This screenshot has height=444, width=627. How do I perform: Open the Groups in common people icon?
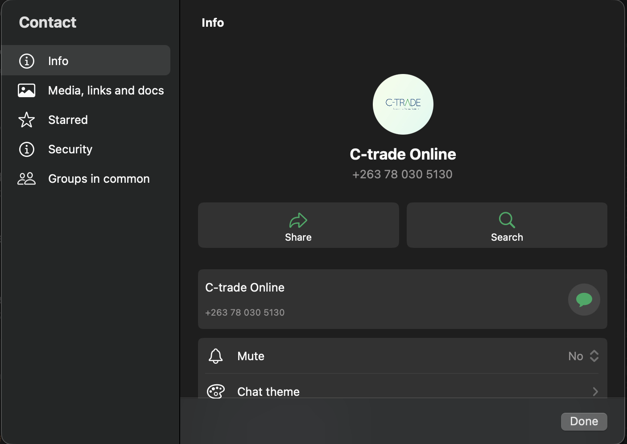coord(26,178)
